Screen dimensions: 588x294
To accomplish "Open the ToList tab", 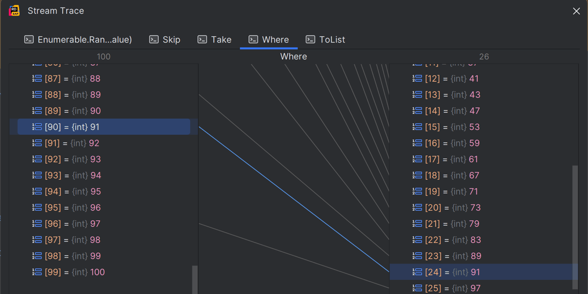I will pyautogui.click(x=326, y=40).
